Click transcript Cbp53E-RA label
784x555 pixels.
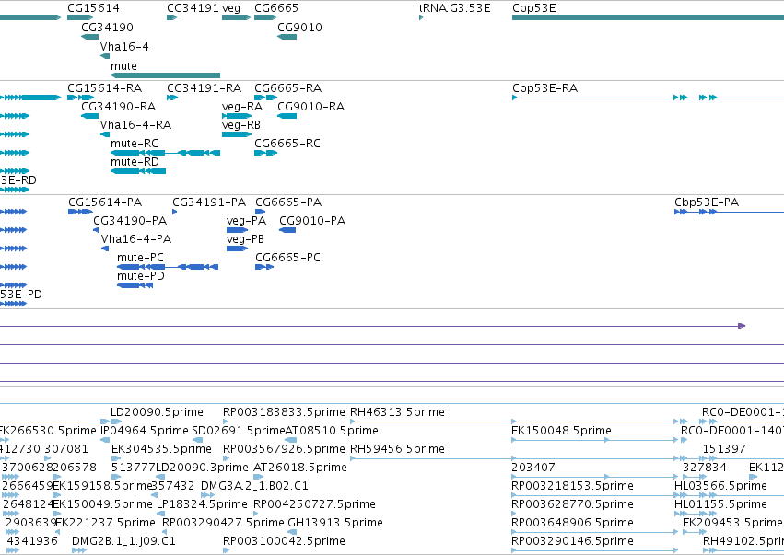(544, 88)
